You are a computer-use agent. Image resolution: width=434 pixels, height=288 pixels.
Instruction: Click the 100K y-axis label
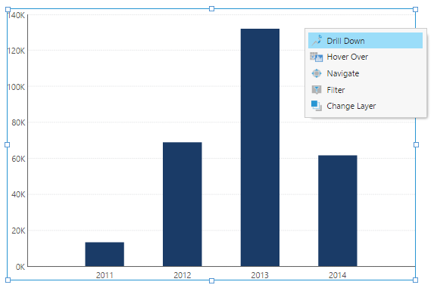pos(16,87)
